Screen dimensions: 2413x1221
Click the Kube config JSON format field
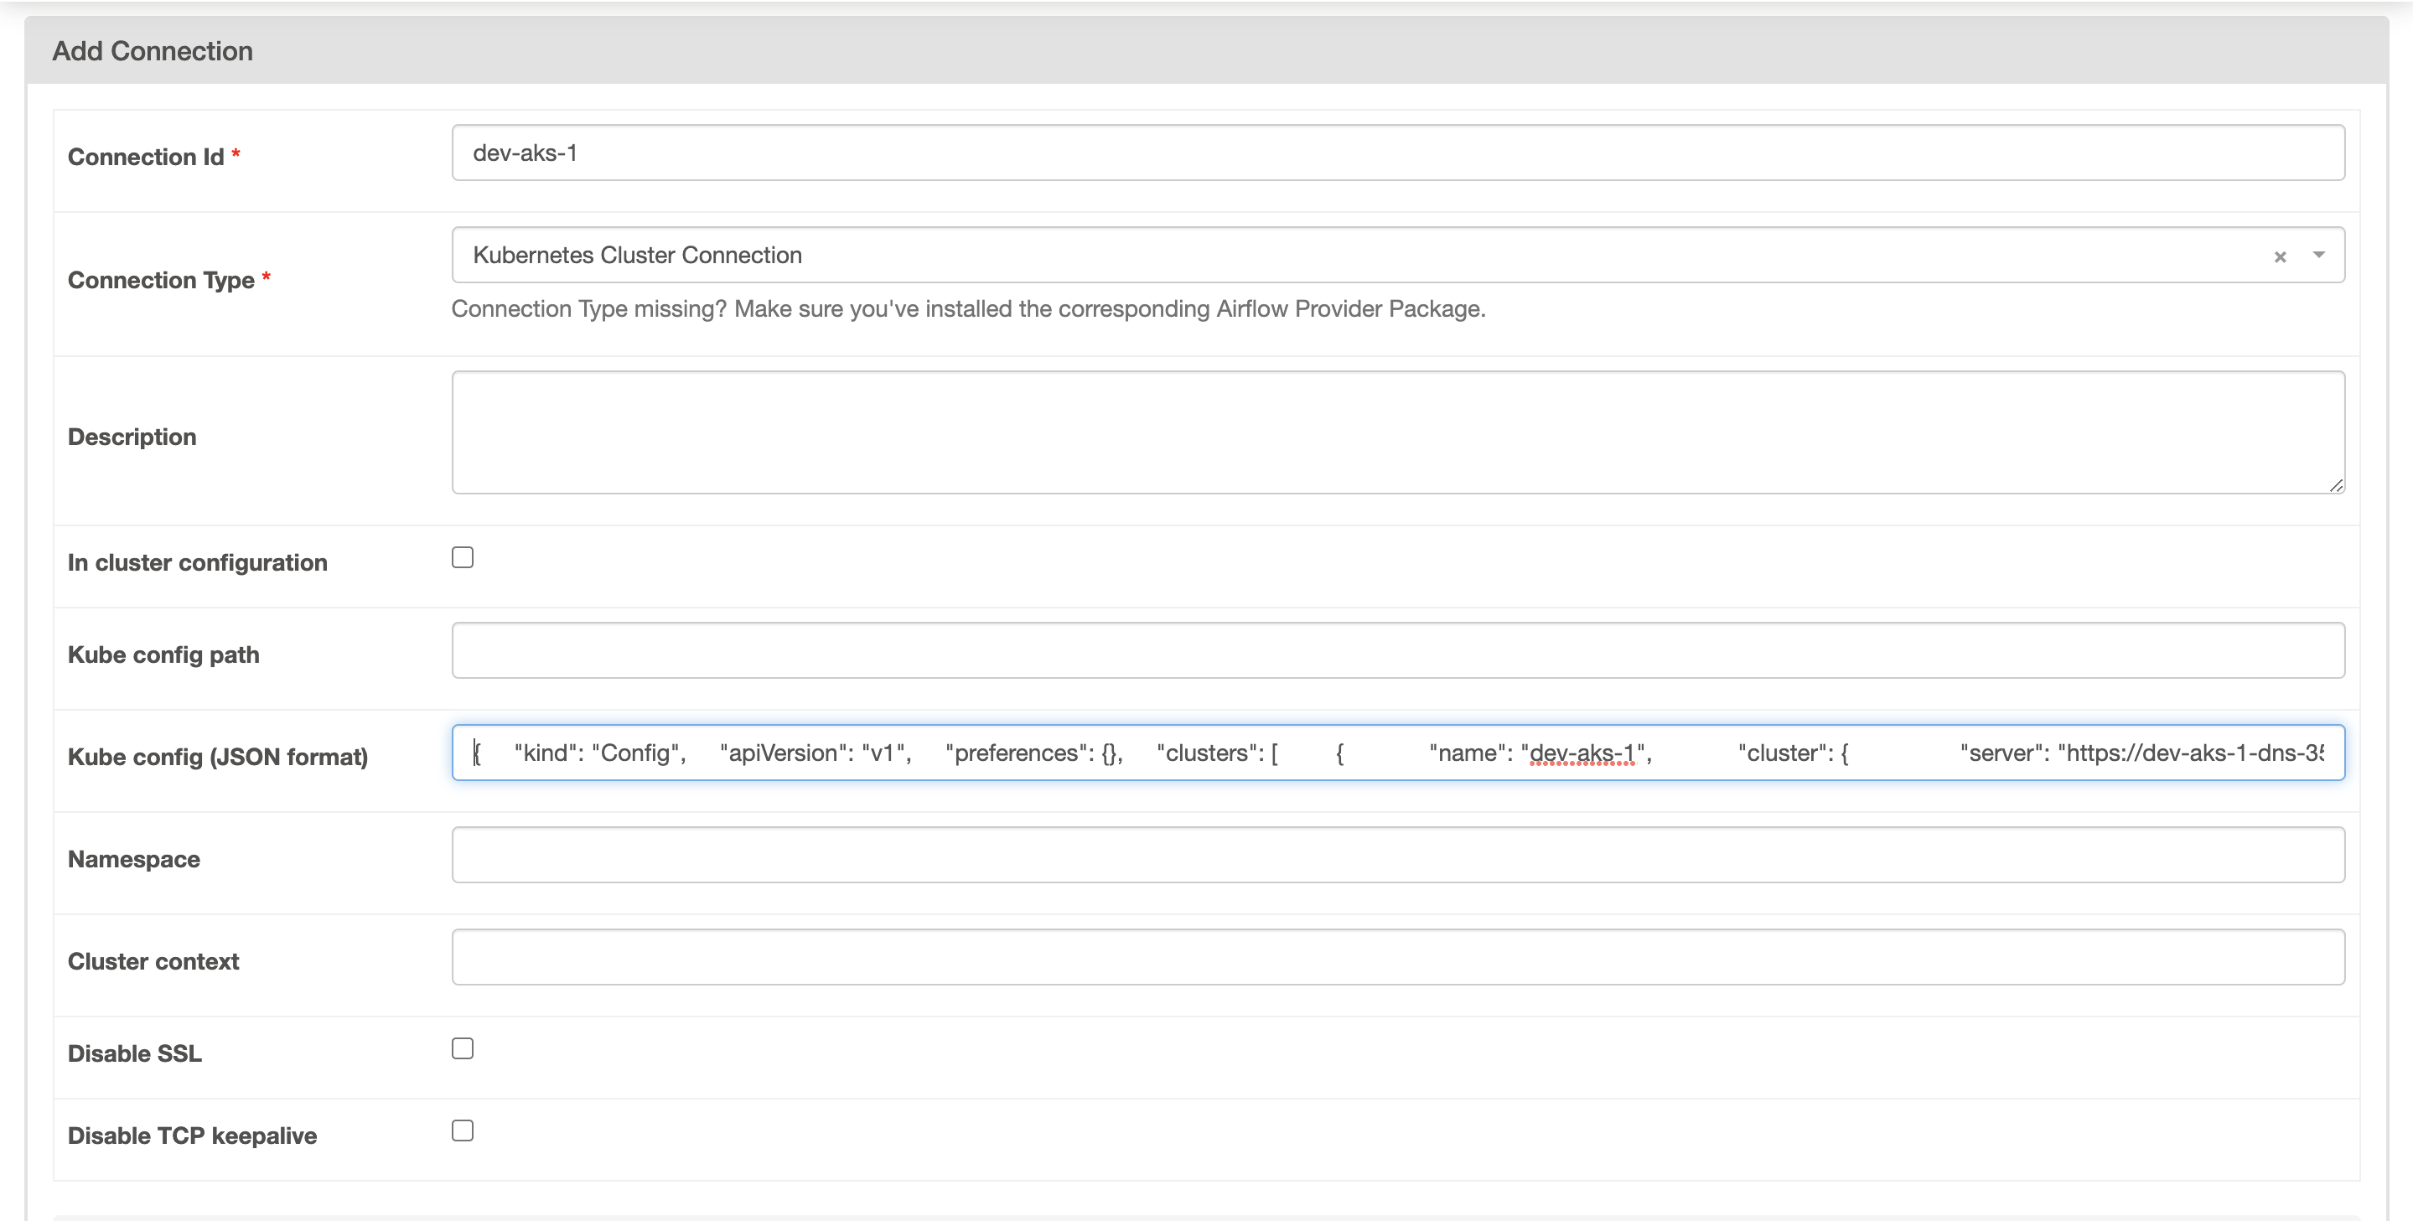1397,753
